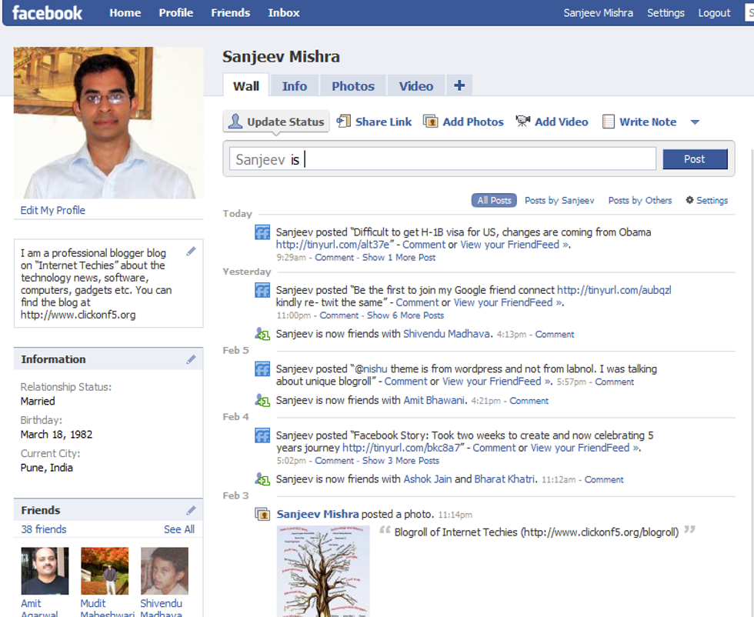Click the Write Note icon
Image resolution: width=754 pixels, height=617 pixels.
click(609, 122)
